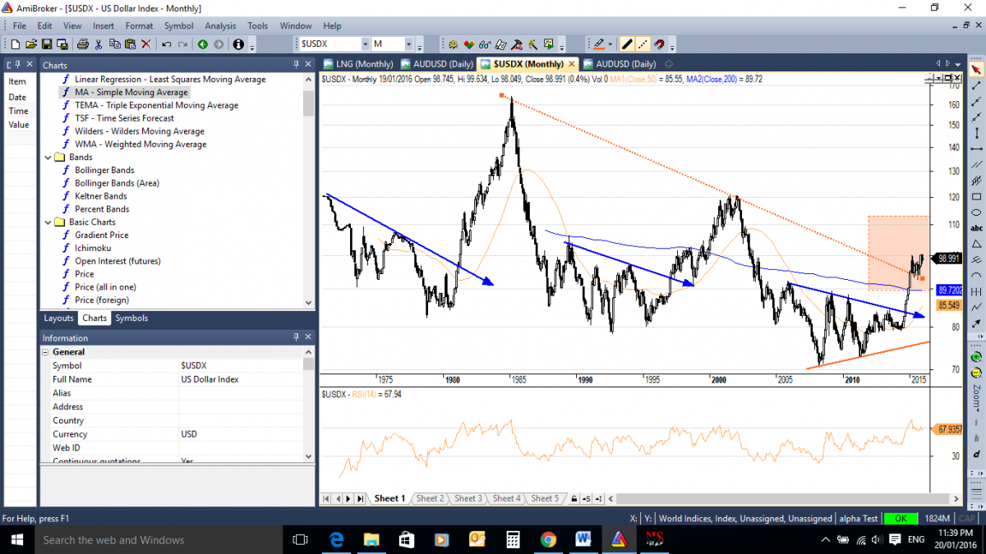Select the abc text tool

click(x=976, y=228)
